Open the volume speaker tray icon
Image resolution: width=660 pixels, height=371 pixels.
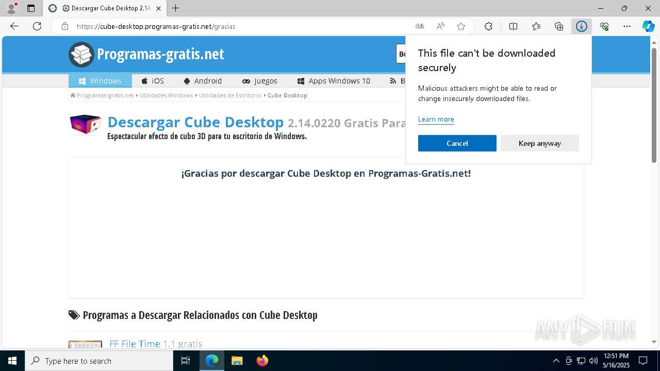coord(593,361)
